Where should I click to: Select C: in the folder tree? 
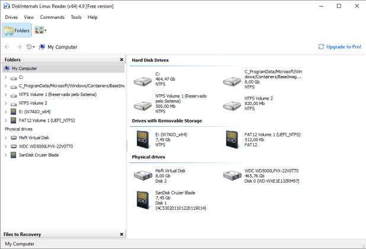[21, 77]
